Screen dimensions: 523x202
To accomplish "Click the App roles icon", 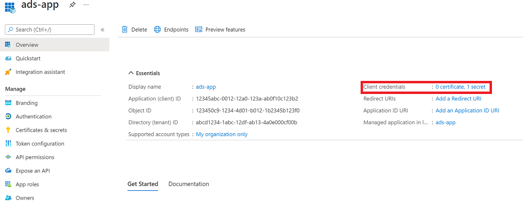I will (8, 185).
